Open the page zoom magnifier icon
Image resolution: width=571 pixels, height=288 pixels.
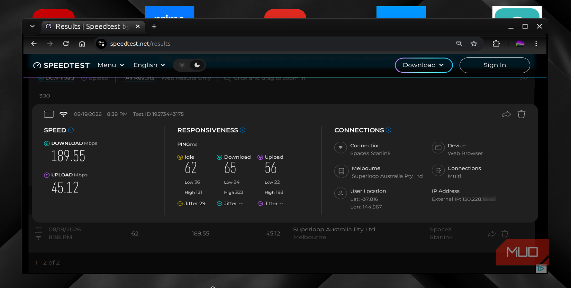click(459, 44)
